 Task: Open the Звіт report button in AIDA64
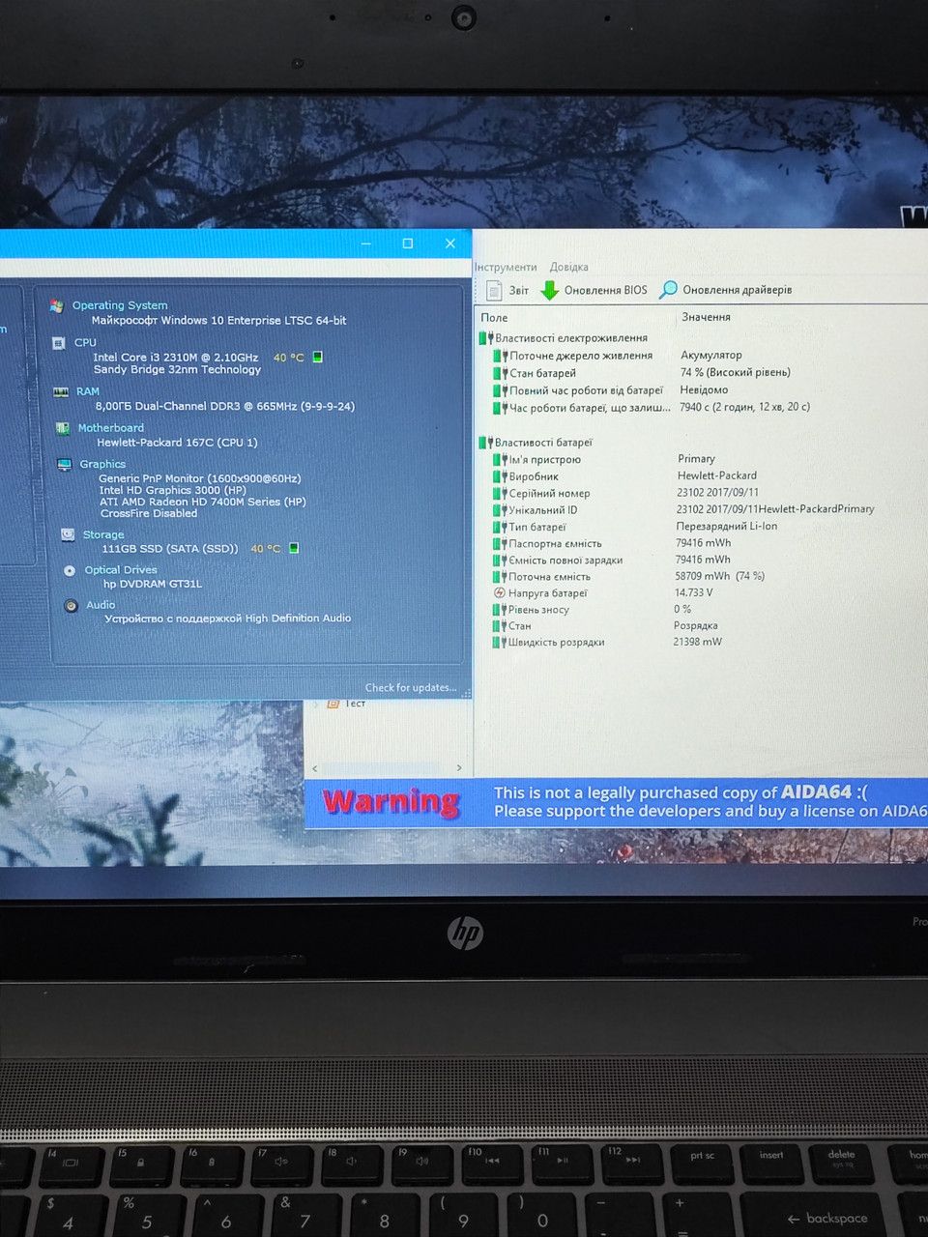(x=507, y=290)
